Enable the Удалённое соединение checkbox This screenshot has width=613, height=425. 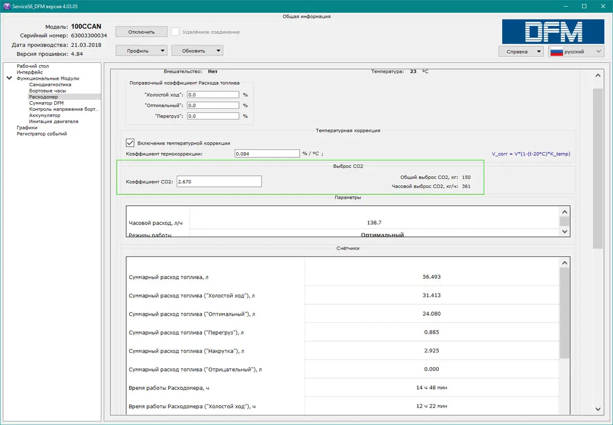175,32
